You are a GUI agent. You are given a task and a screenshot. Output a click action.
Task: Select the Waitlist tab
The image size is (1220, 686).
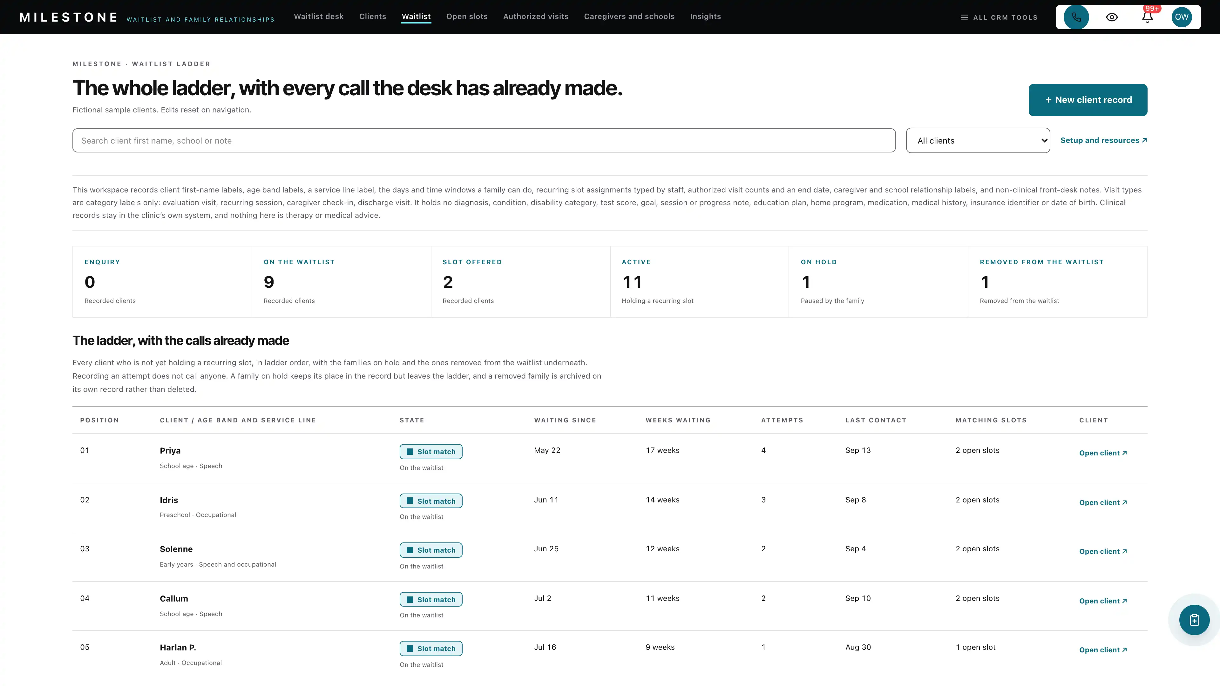point(416,17)
